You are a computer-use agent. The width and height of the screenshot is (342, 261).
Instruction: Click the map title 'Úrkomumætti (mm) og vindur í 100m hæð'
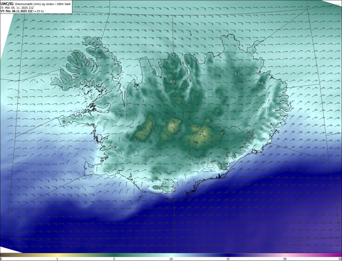(x=43, y=4)
